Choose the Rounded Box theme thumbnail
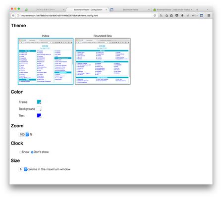This screenshot has height=198, width=222. click(x=103, y=61)
